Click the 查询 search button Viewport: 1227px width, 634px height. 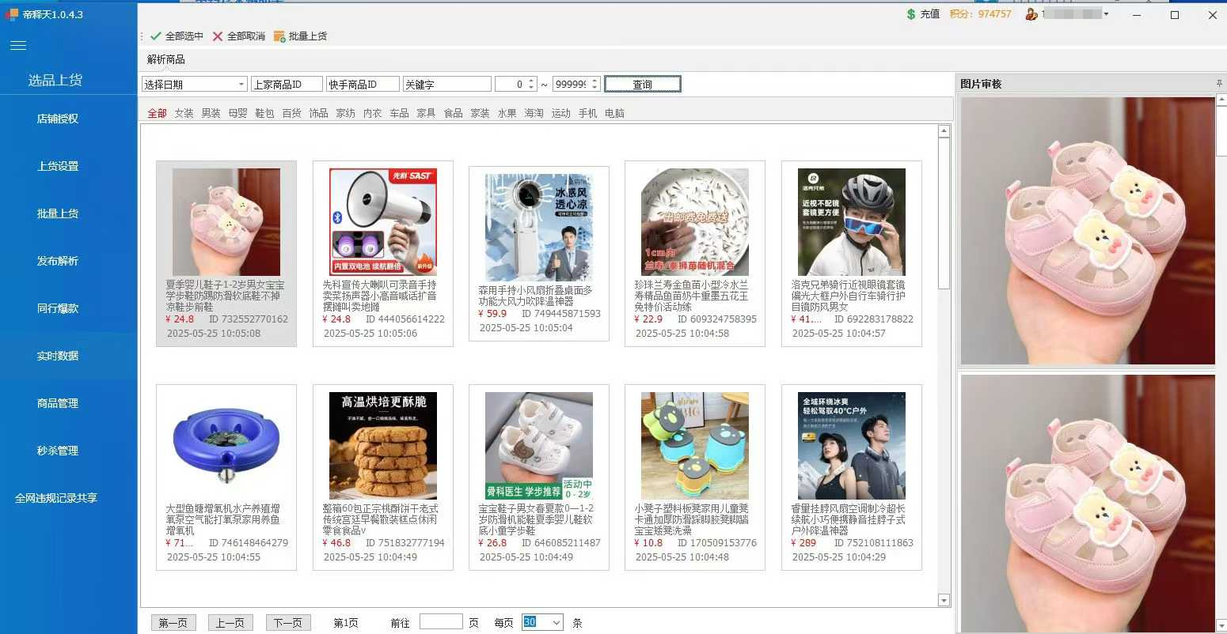pyautogui.click(x=642, y=85)
